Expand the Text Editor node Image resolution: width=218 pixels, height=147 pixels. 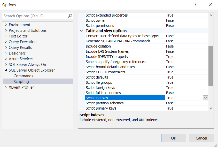point(6,36)
